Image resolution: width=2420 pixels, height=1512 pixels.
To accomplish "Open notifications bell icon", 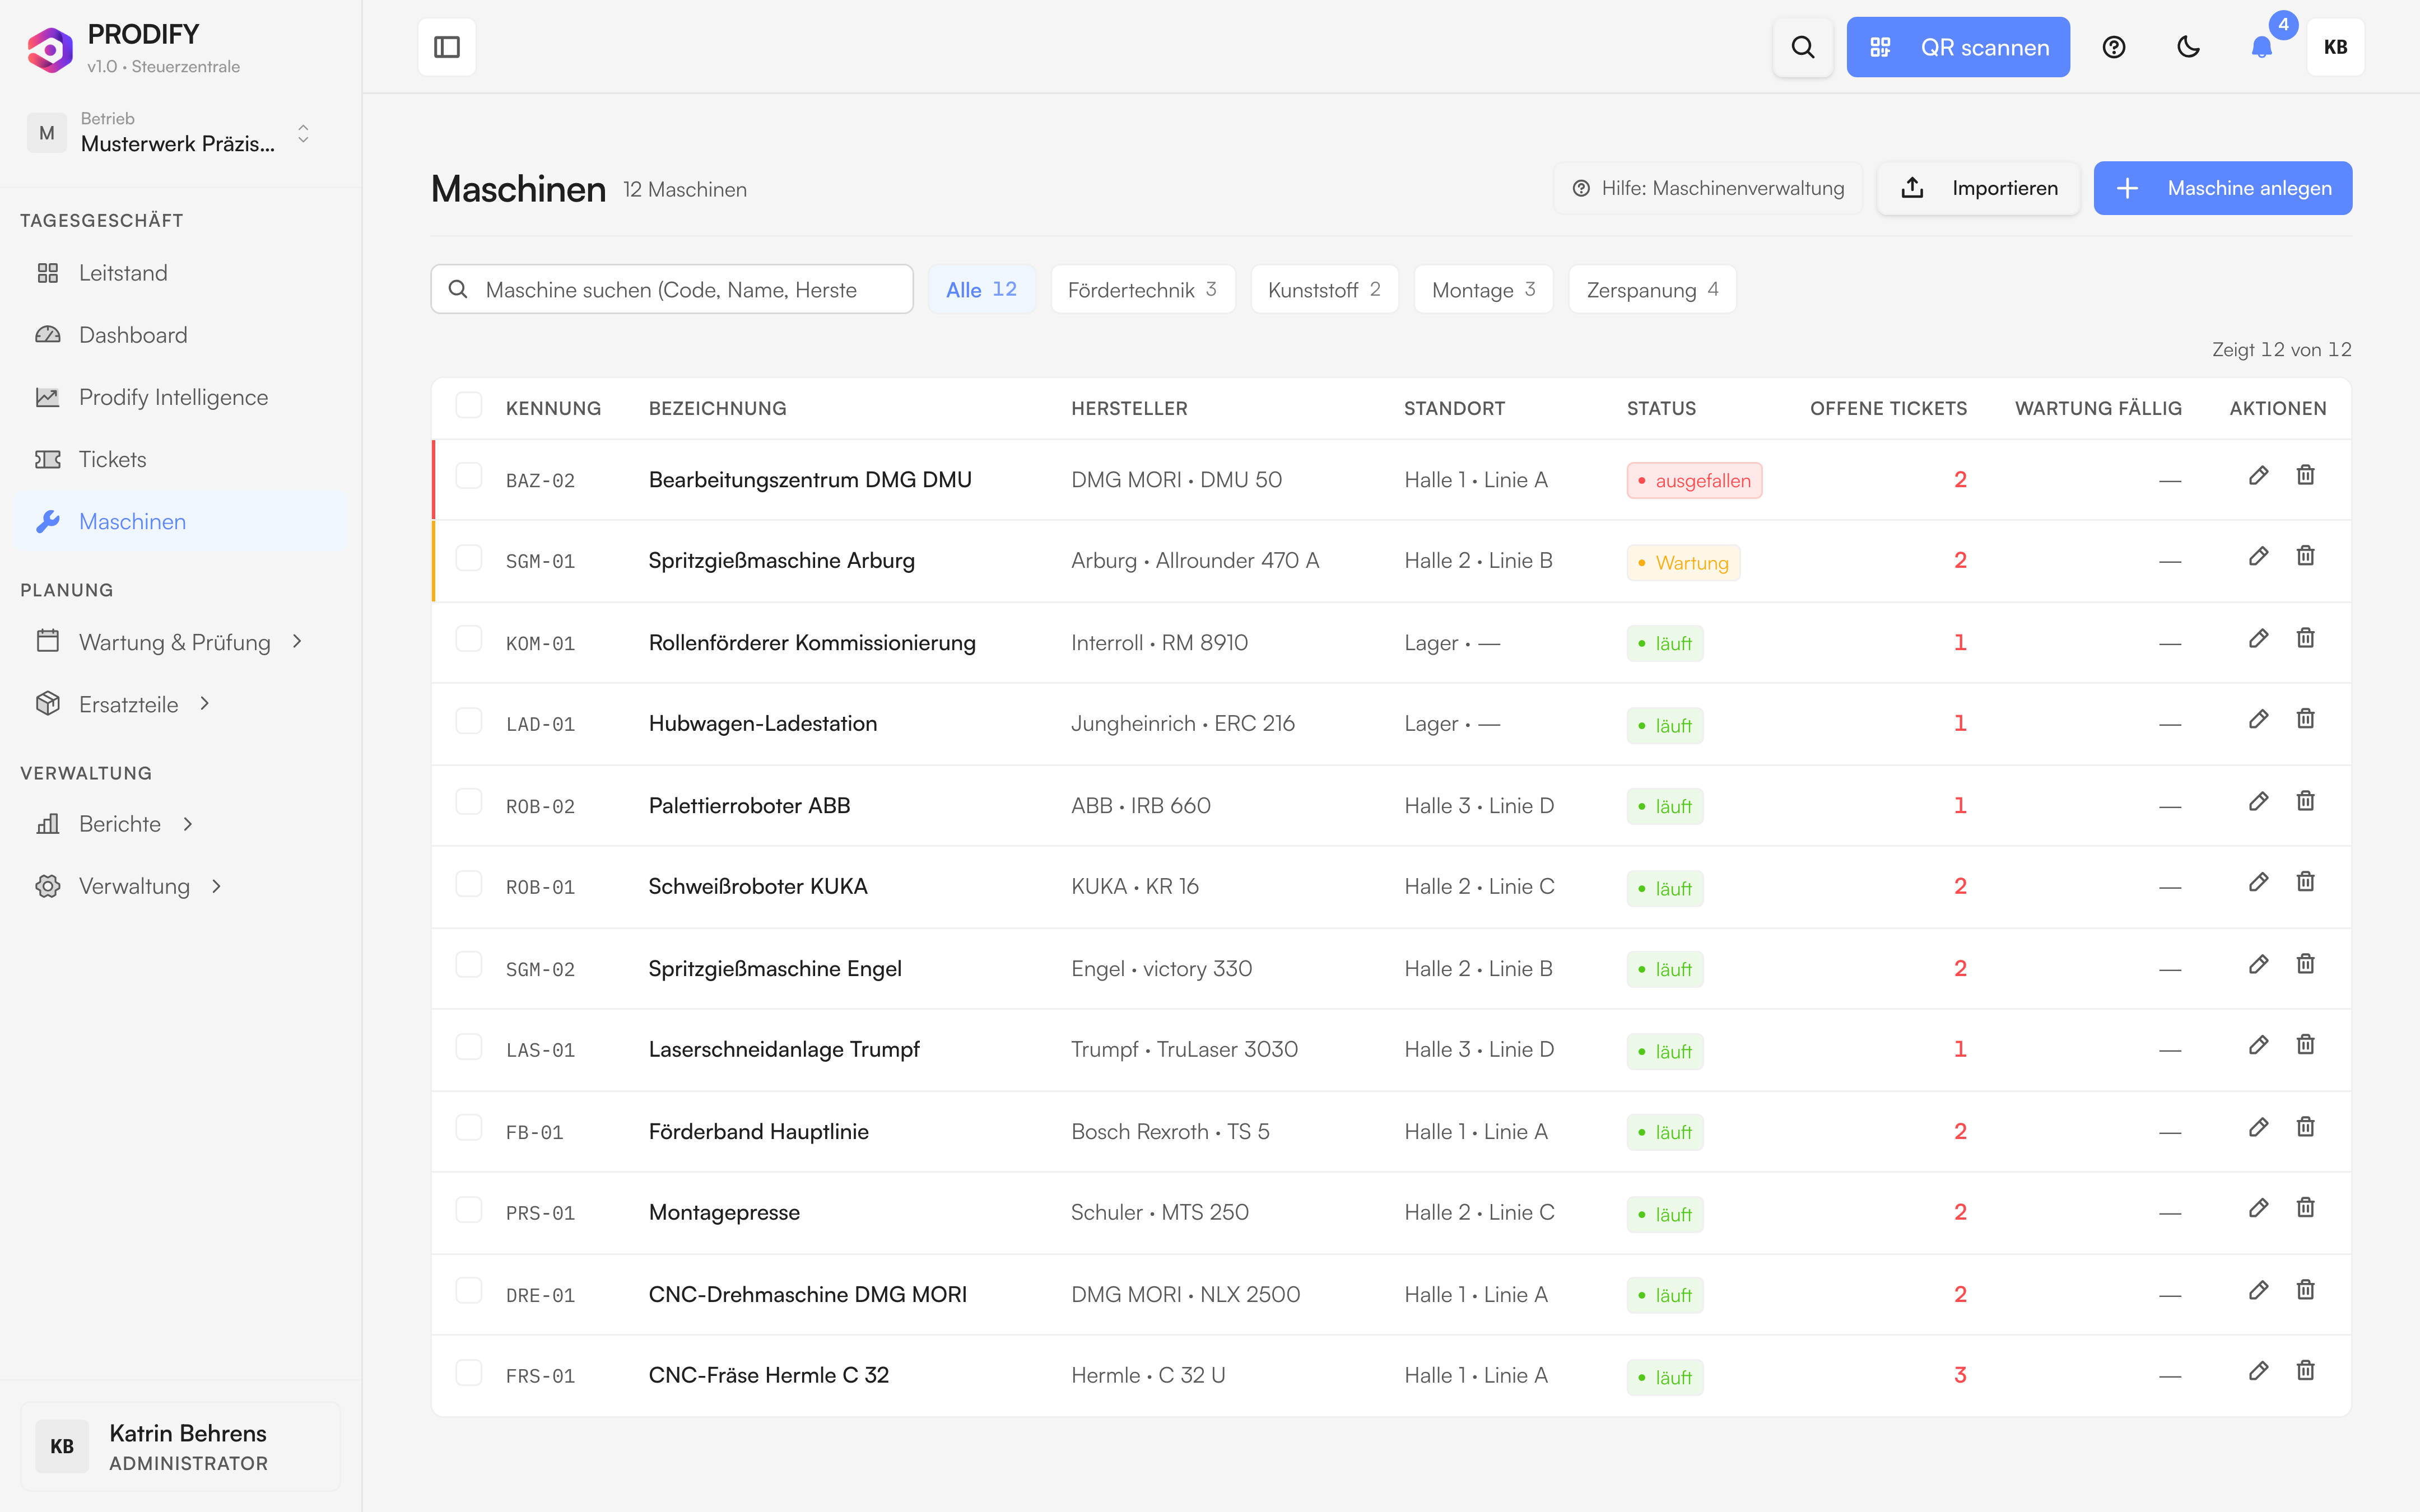I will coord(2261,47).
